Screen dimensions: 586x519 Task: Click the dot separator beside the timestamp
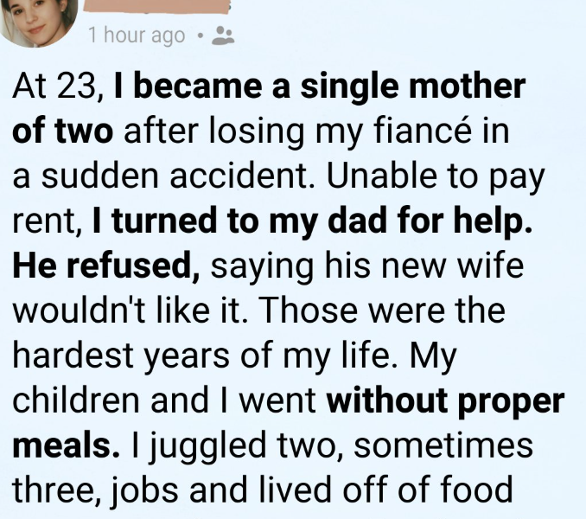pyautogui.click(x=201, y=35)
